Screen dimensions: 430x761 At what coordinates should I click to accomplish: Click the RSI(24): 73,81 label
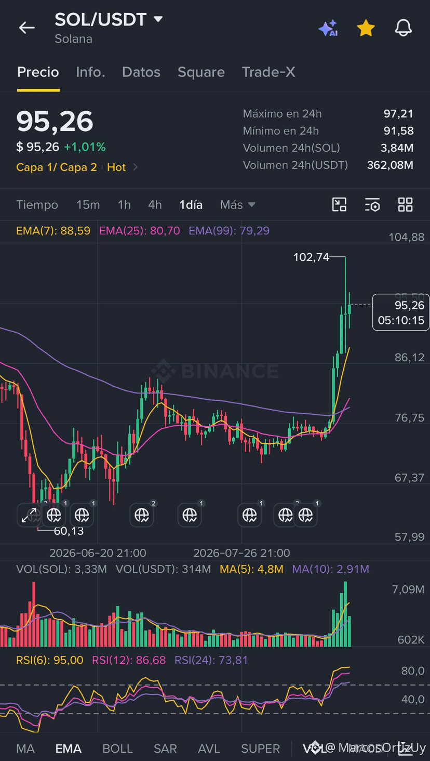211,660
